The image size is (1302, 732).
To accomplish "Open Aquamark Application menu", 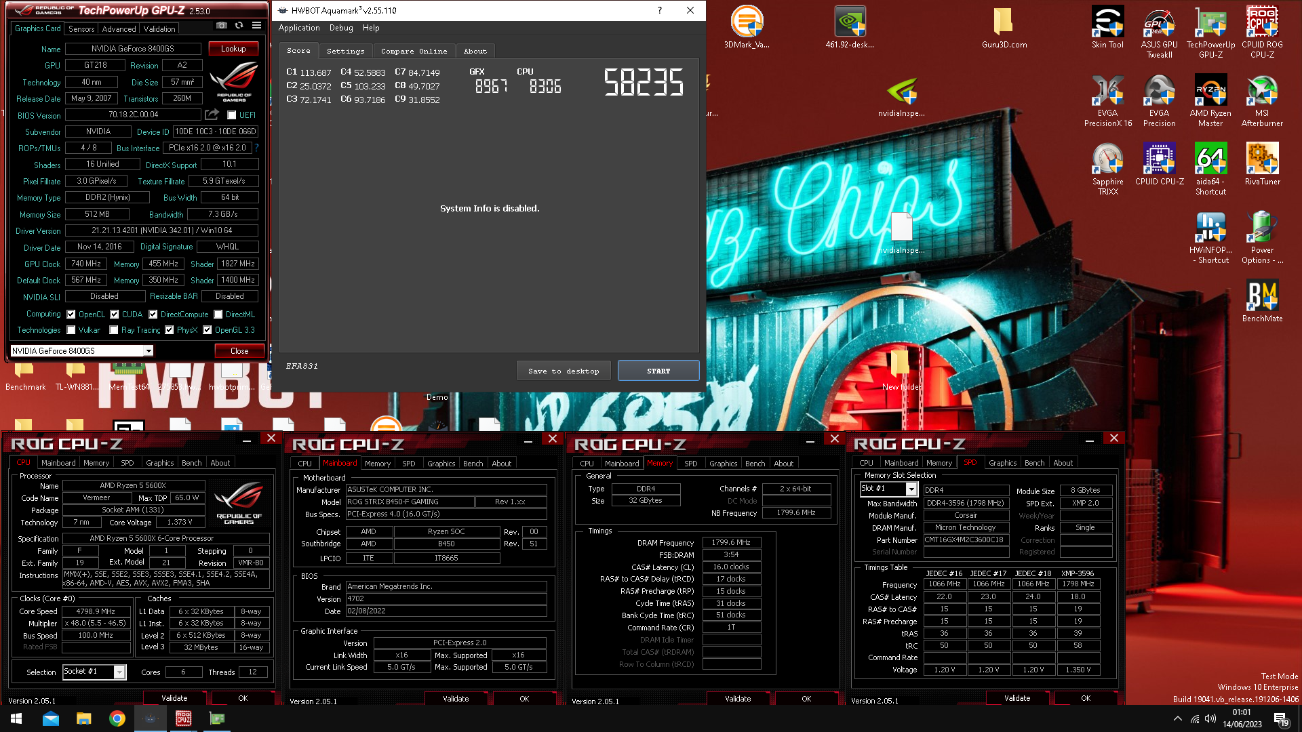I will [299, 28].
